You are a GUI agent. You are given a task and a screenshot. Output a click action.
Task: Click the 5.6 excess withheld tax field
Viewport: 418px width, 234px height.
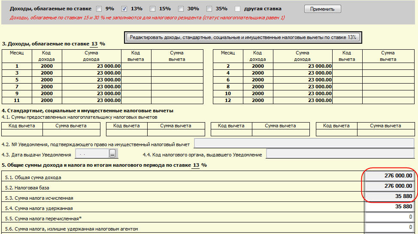coord(389,228)
